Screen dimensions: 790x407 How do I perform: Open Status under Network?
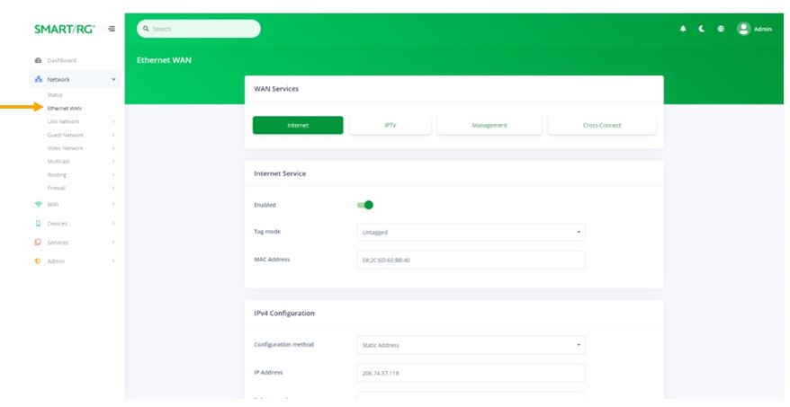coord(55,94)
